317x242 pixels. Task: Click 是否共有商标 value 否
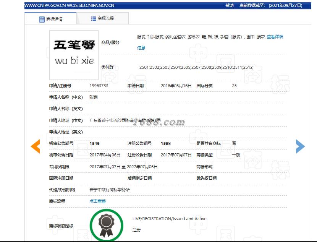[x=234, y=143]
